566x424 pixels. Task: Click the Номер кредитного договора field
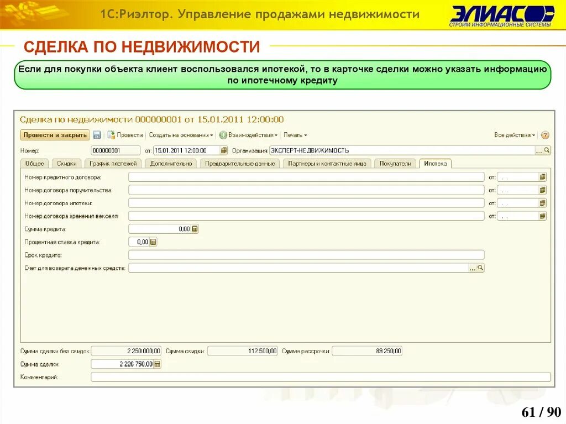(x=306, y=177)
